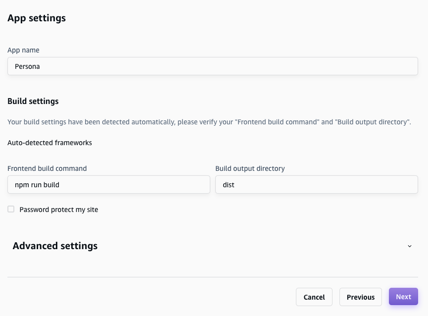
Task: Click the build settings auto-detection description
Action: coord(209,122)
